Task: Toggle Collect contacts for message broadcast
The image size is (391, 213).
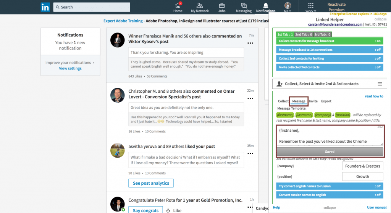Action: 330,41
